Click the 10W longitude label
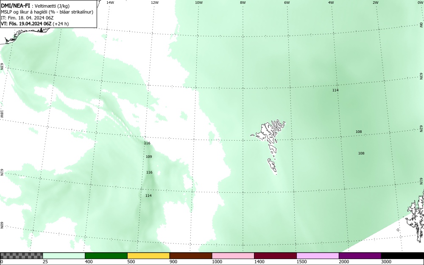This screenshot has width=424, height=265. click(x=199, y=3)
